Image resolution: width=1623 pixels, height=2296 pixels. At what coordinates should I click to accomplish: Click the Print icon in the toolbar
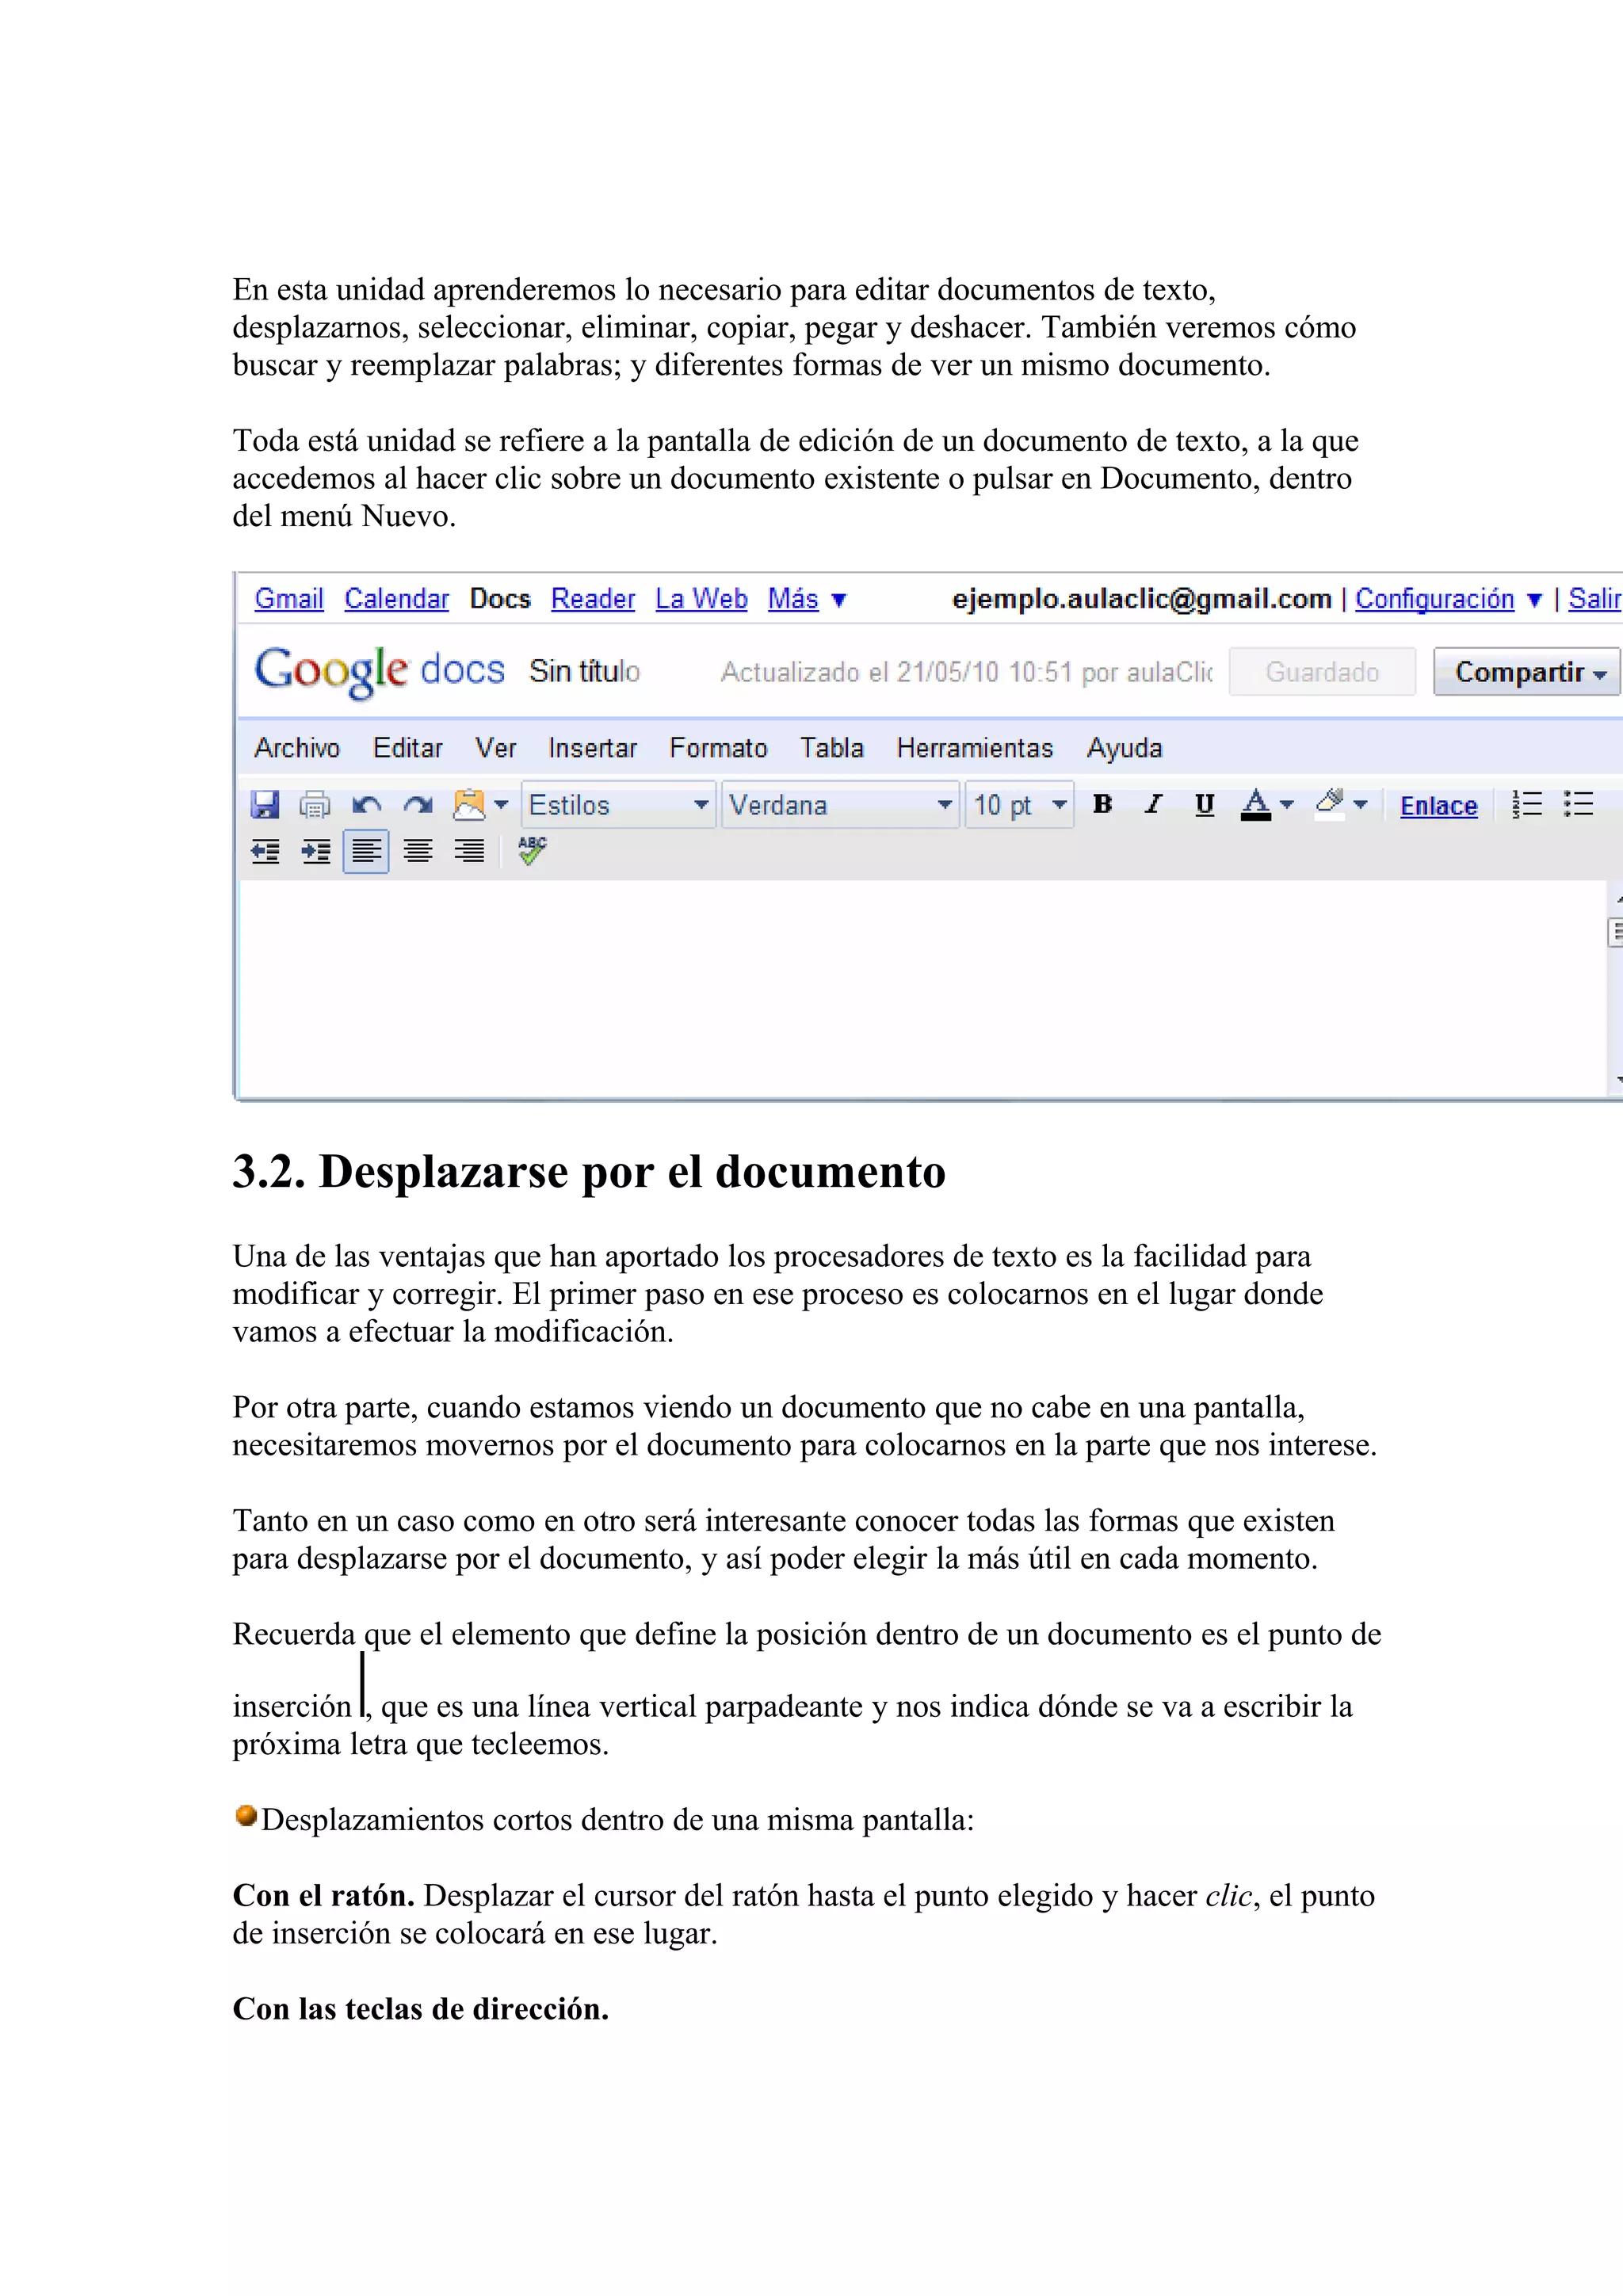pos(315,805)
